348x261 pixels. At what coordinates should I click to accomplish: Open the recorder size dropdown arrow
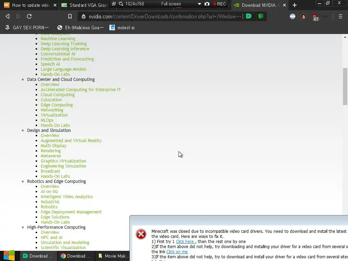click(199, 4)
